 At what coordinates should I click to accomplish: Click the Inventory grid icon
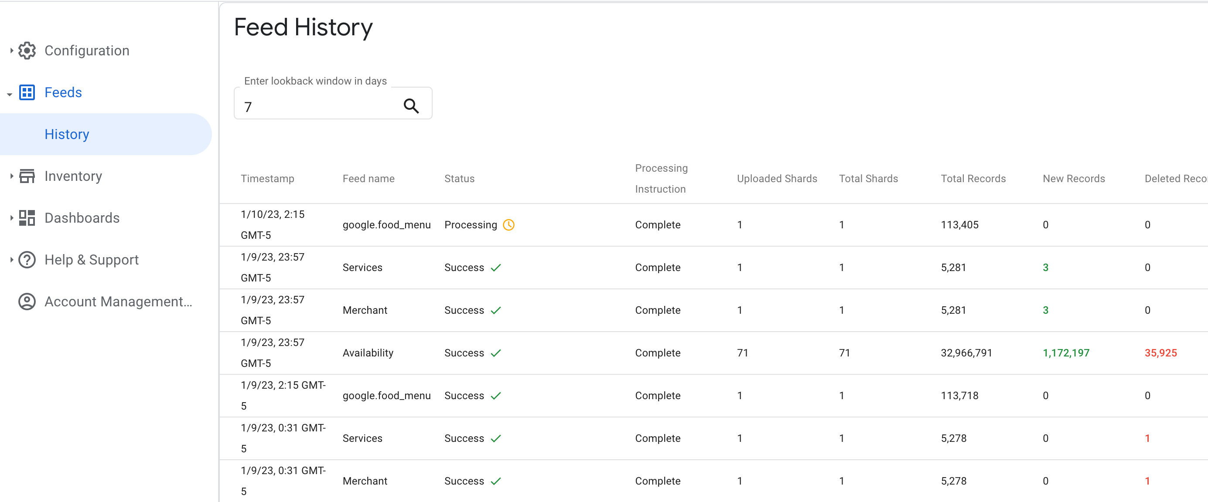pos(27,176)
